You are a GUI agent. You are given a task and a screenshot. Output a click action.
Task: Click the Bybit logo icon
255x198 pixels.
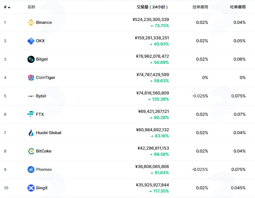click(31, 96)
